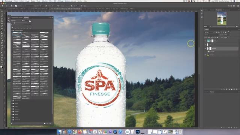
Task: Open Firefox from the Dock
Action: (79, 132)
